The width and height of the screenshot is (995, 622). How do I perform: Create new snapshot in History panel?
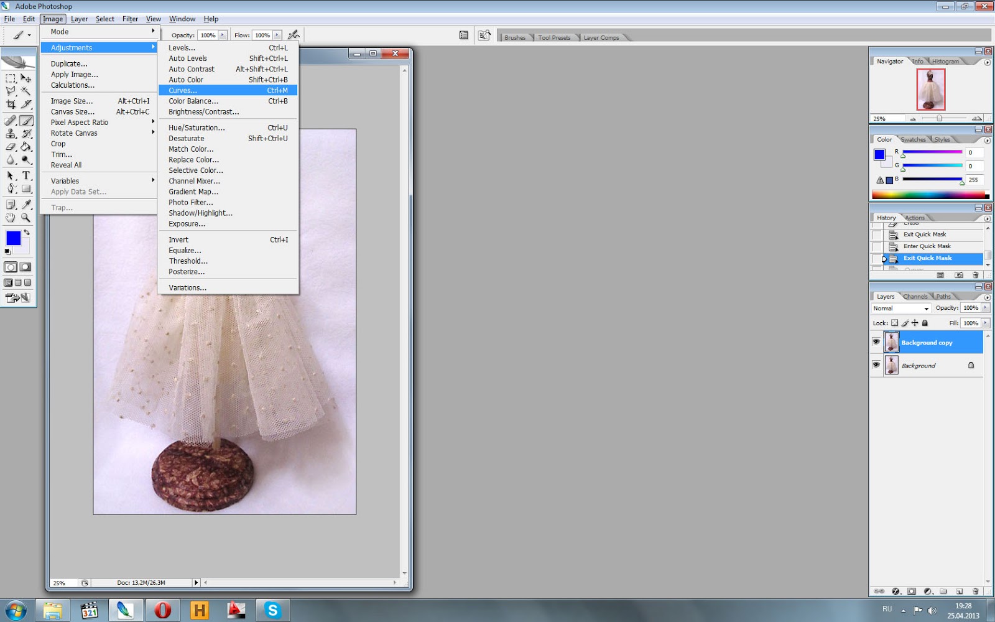coord(959,275)
